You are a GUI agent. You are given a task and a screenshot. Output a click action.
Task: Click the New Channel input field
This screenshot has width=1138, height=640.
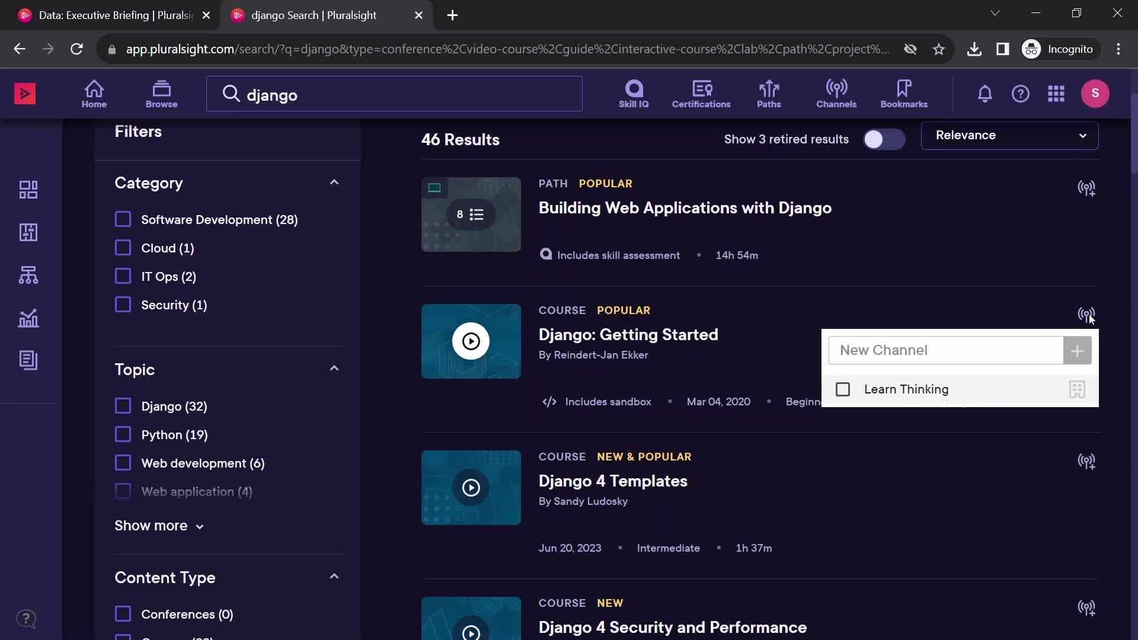coord(947,350)
